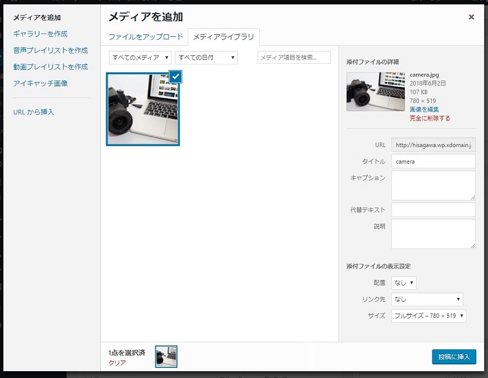The image size is (488, 378).
Task: Click the camera thumbnail in media library
Action: [143, 109]
